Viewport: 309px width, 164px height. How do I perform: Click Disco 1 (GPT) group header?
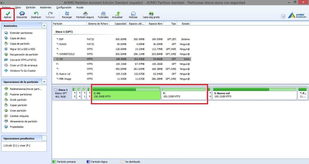[64, 32]
